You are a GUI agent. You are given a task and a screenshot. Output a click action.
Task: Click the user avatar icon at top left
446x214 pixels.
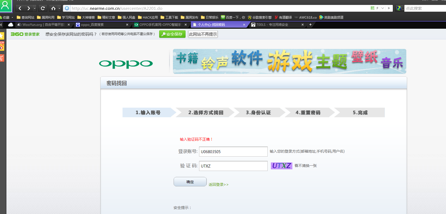pos(5,6)
